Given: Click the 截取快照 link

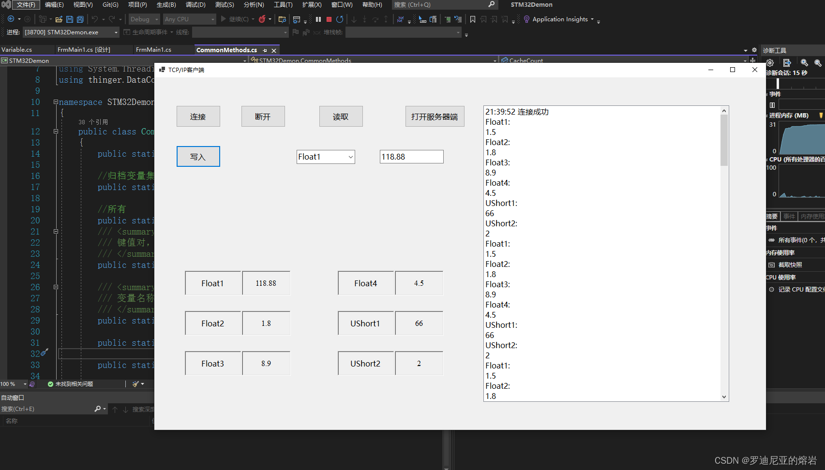Looking at the screenshot, I should [x=790, y=265].
